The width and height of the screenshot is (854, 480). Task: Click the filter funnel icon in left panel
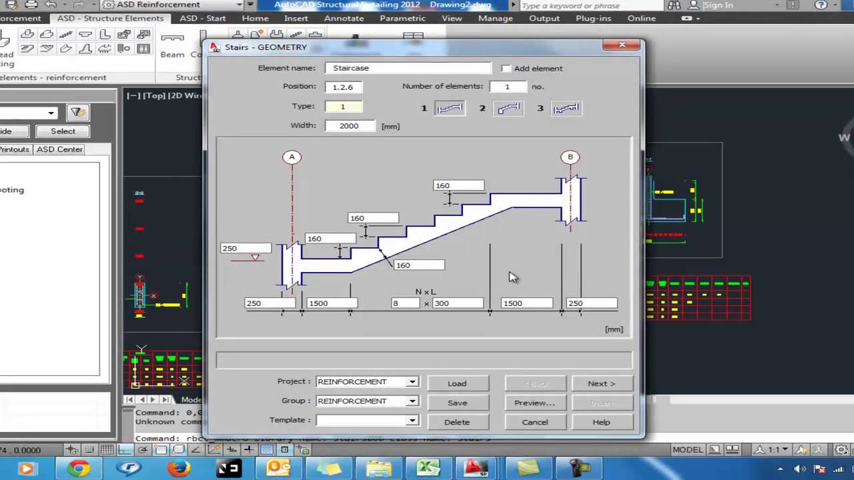(77, 113)
